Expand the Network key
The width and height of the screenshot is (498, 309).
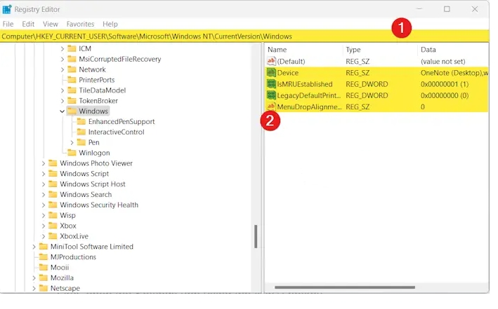pos(63,70)
